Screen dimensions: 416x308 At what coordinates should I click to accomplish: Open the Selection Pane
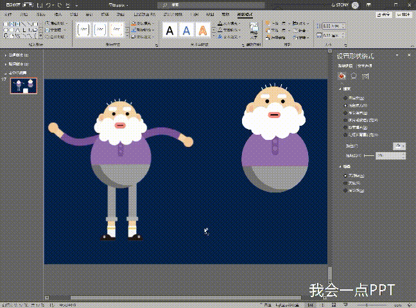click(276, 38)
